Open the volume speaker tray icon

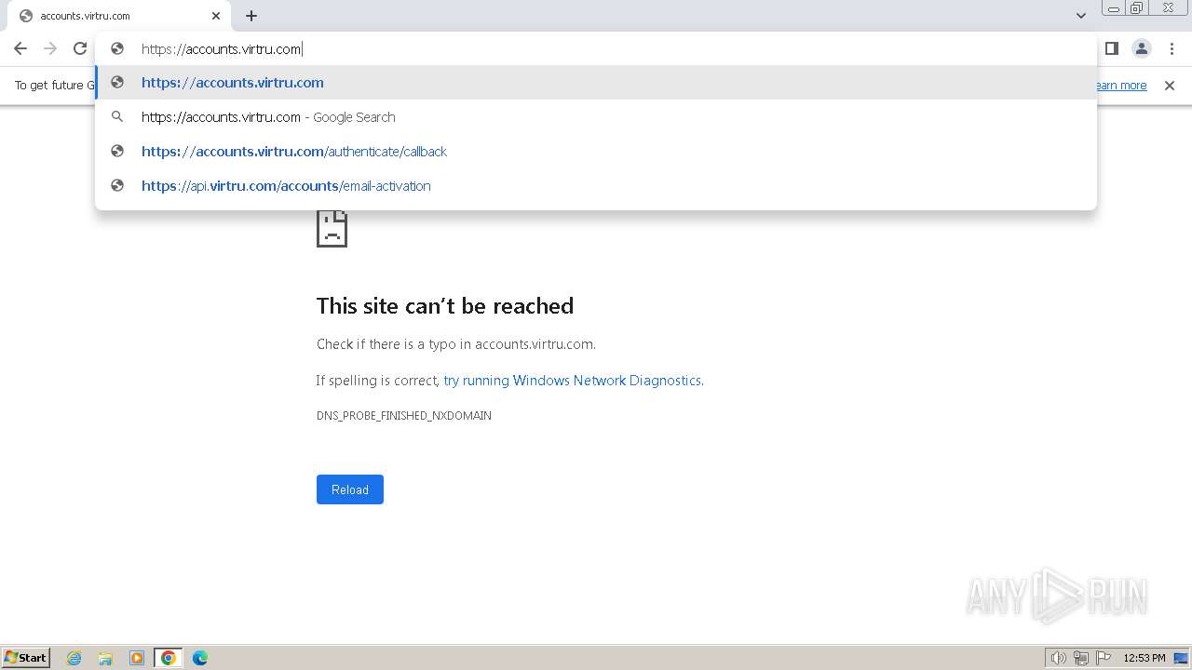1058,658
